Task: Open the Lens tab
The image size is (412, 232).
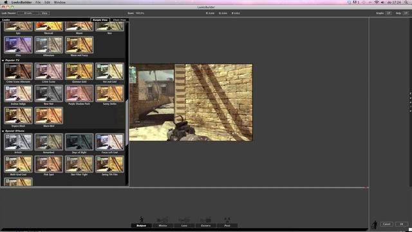Action: pos(184,226)
